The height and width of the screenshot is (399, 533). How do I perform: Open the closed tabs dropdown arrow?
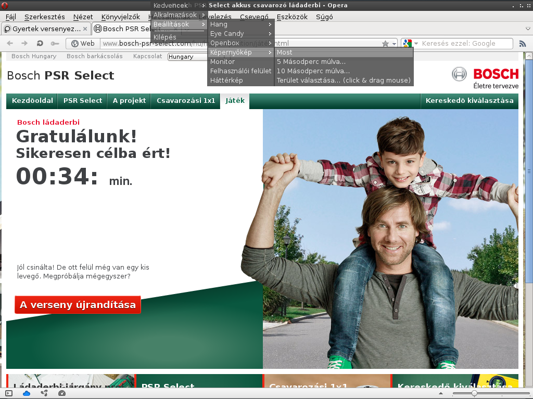(528, 29)
